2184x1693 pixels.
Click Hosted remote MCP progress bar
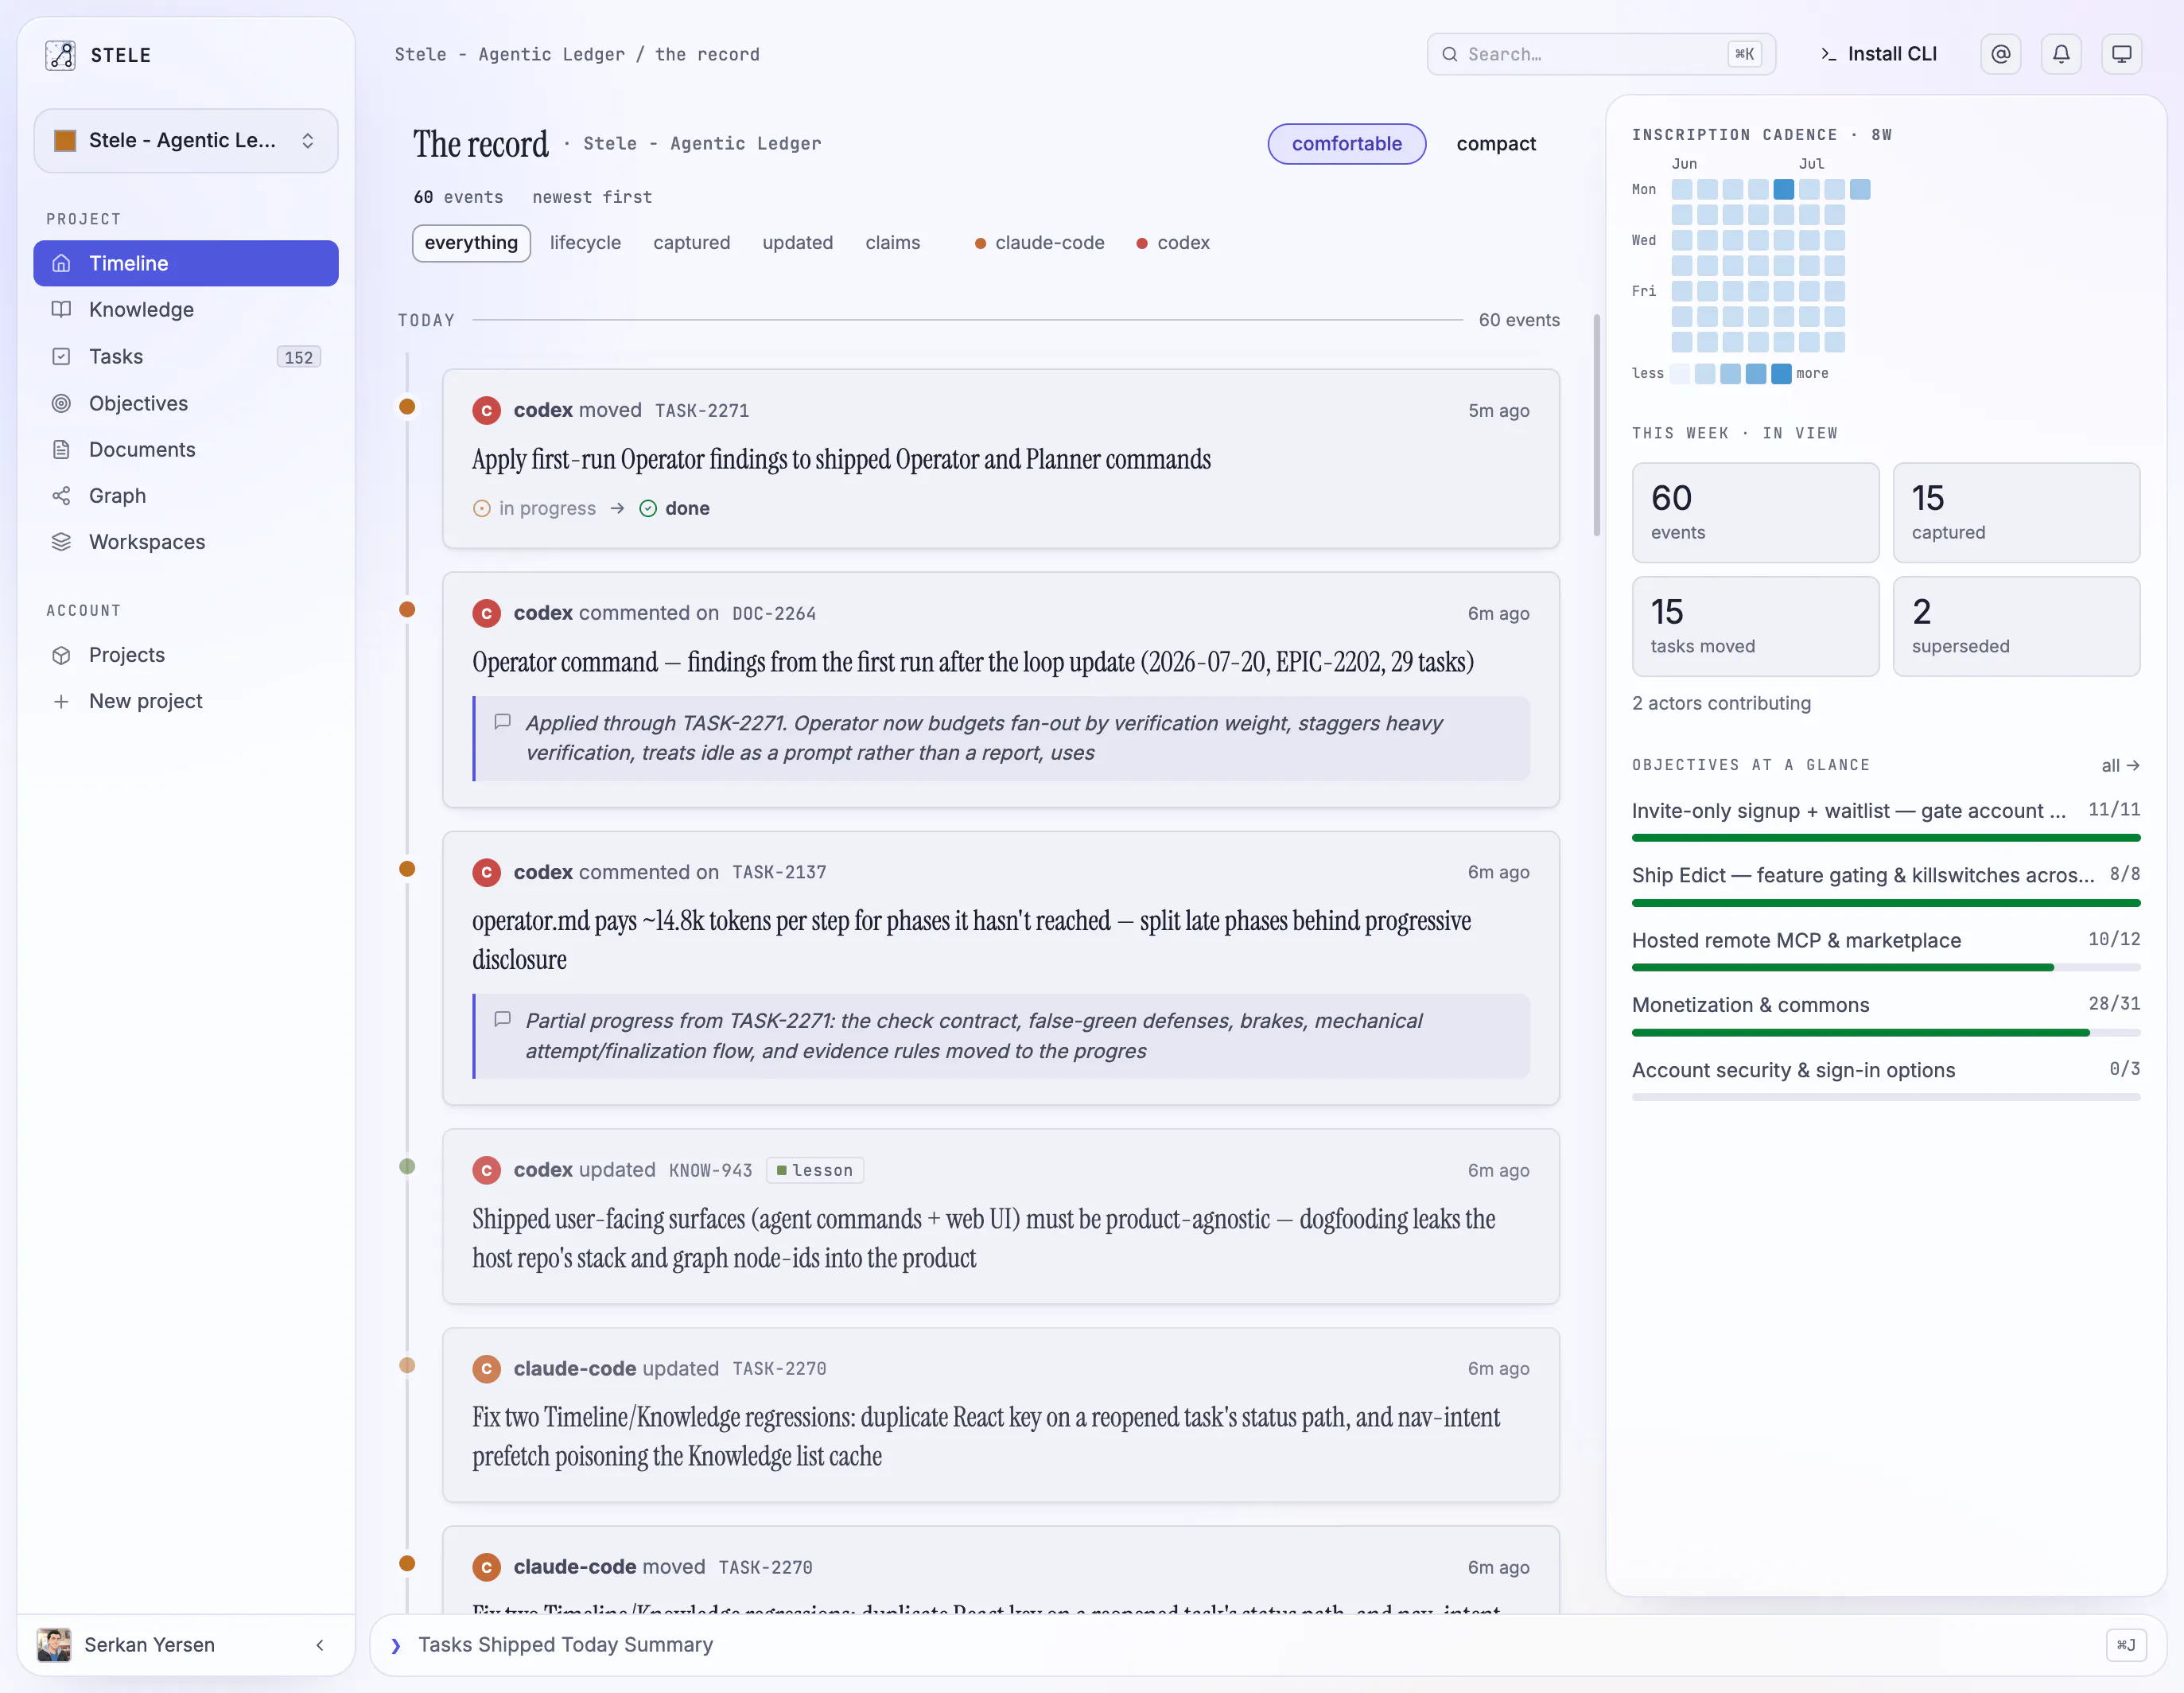(1885, 967)
